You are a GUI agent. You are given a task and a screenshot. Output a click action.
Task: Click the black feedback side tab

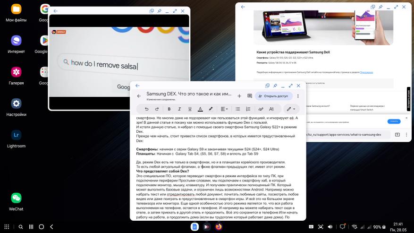(x=408, y=99)
